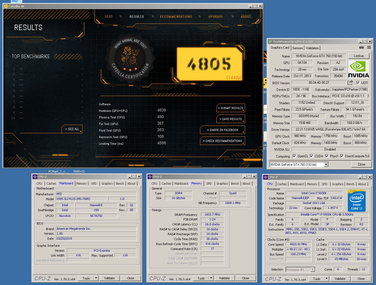The image size is (376, 285).
Task: Open Catzilla UPGRADE tab
Action: tap(216, 17)
